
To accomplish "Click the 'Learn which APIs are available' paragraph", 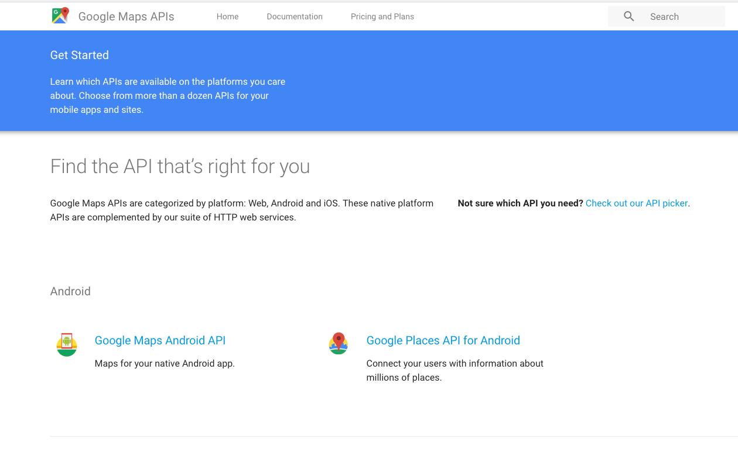I will point(168,96).
